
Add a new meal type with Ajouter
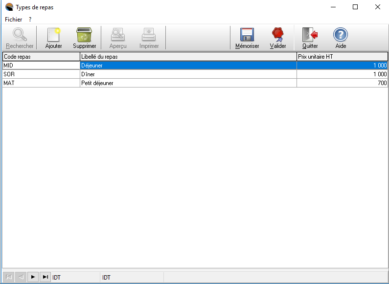pyautogui.click(x=53, y=35)
